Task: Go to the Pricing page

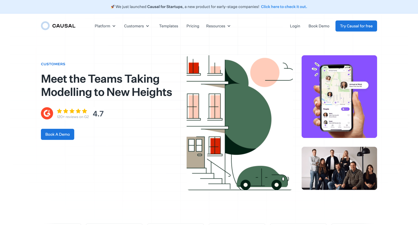Action: point(193,26)
